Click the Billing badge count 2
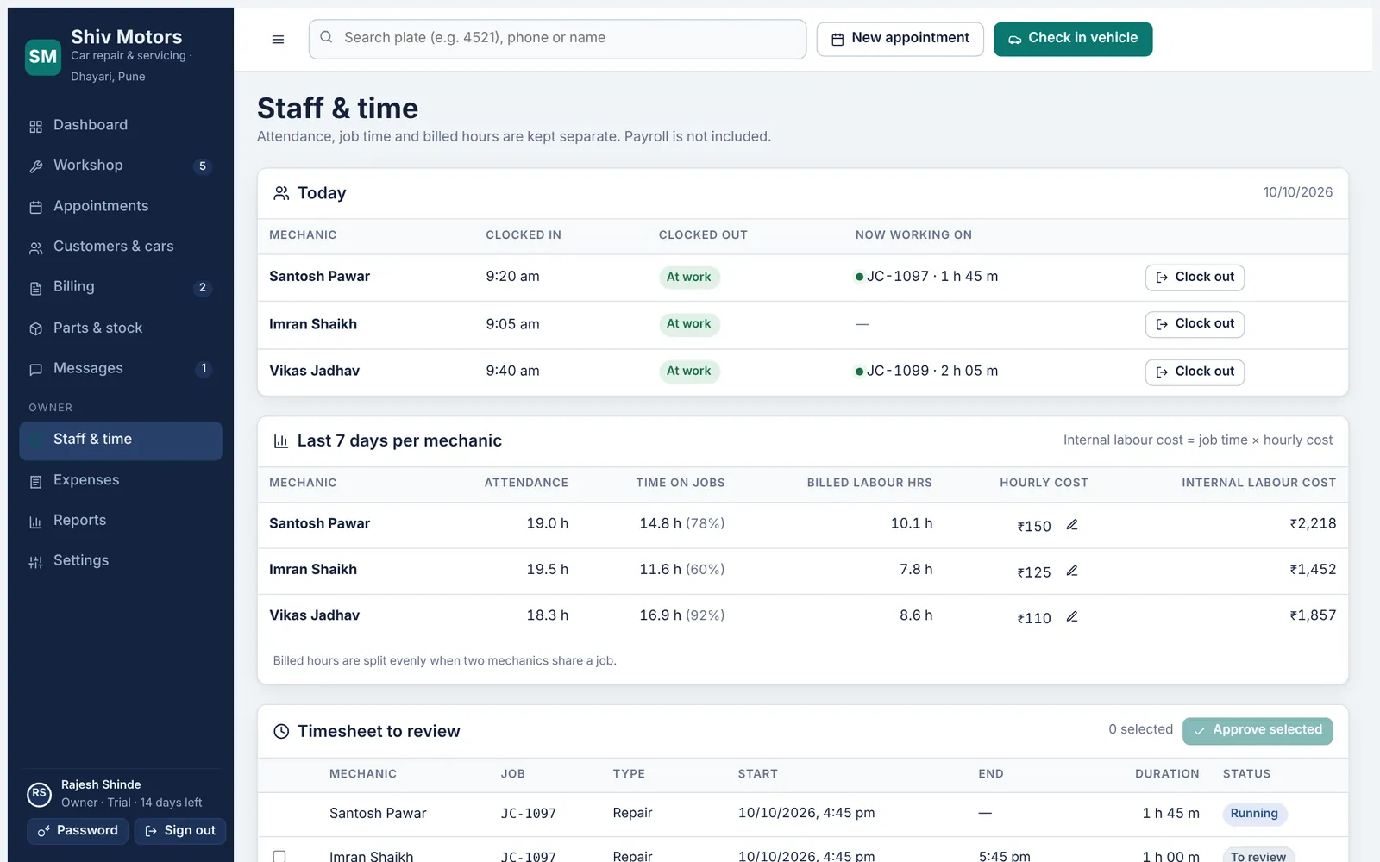 click(x=203, y=288)
